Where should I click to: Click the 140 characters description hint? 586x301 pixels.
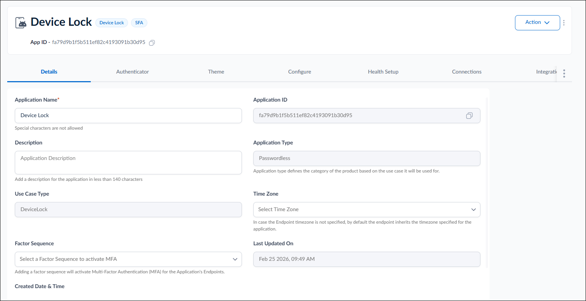[79, 179]
